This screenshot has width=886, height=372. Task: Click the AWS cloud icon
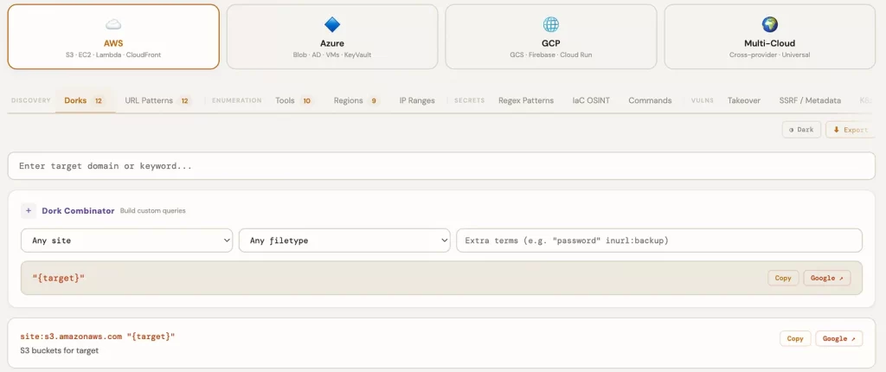point(113,24)
